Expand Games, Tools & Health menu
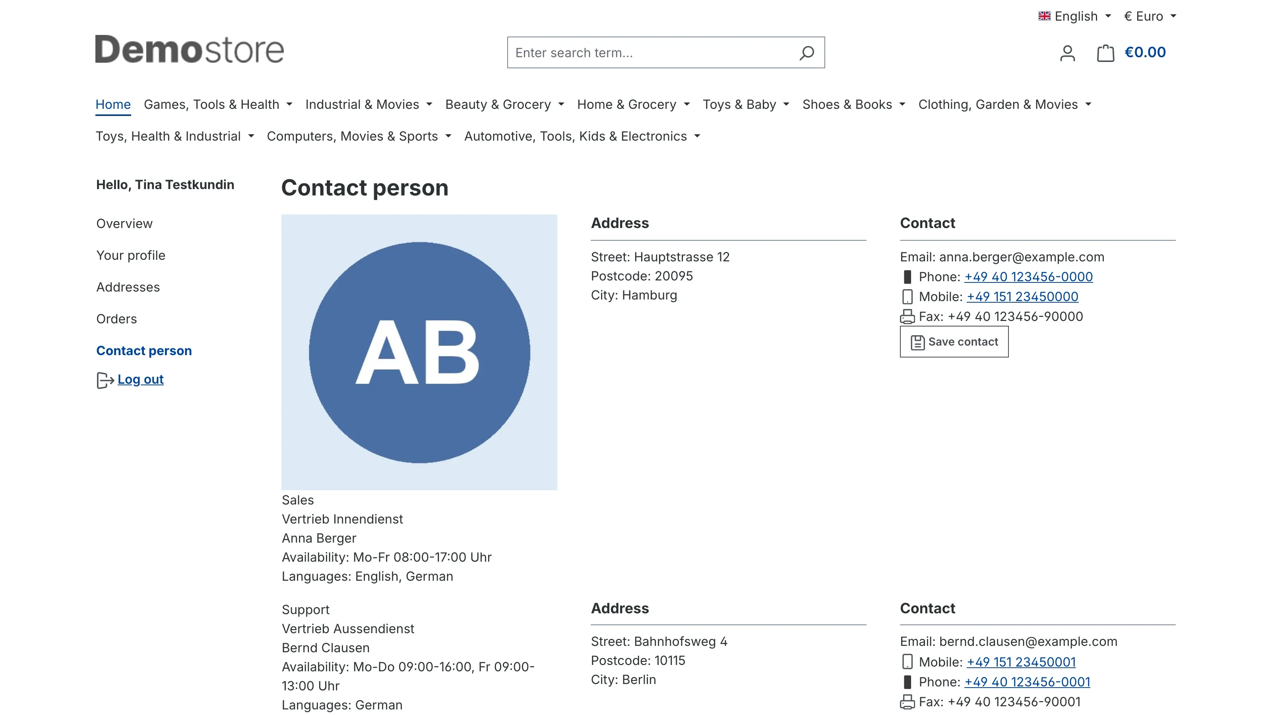 pyautogui.click(x=218, y=104)
